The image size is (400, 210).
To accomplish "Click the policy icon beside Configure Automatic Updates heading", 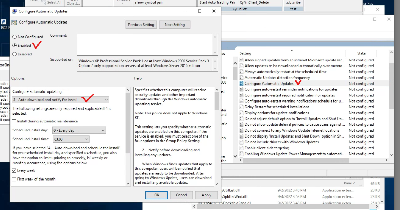I will (14, 23).
